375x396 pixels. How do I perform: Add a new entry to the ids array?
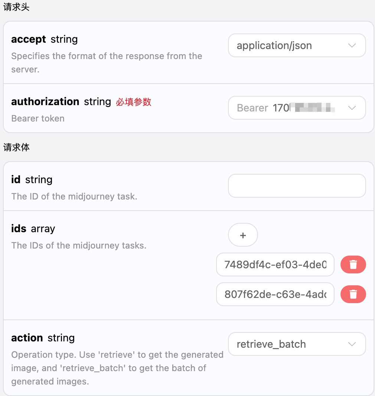click(243, 235)
